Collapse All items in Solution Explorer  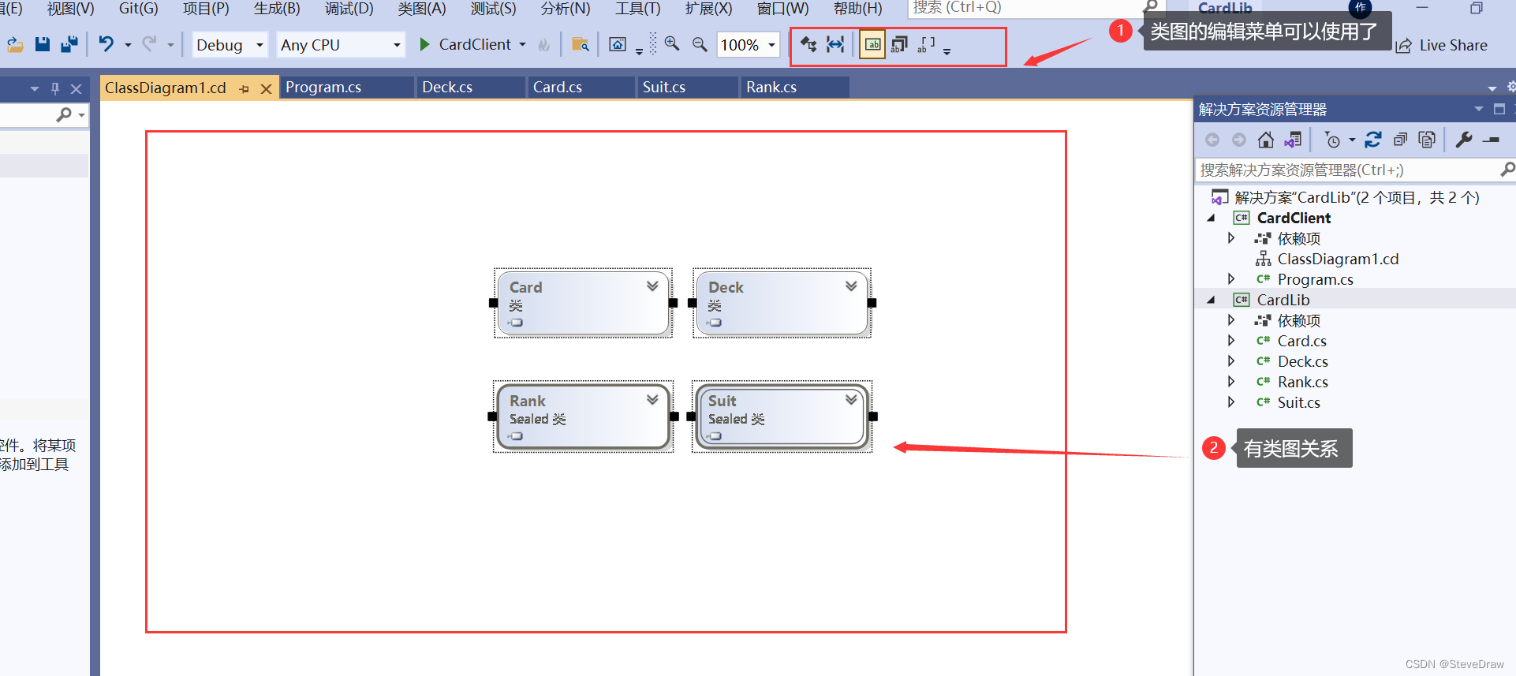pyautogui.click(x=1400, y=140)
